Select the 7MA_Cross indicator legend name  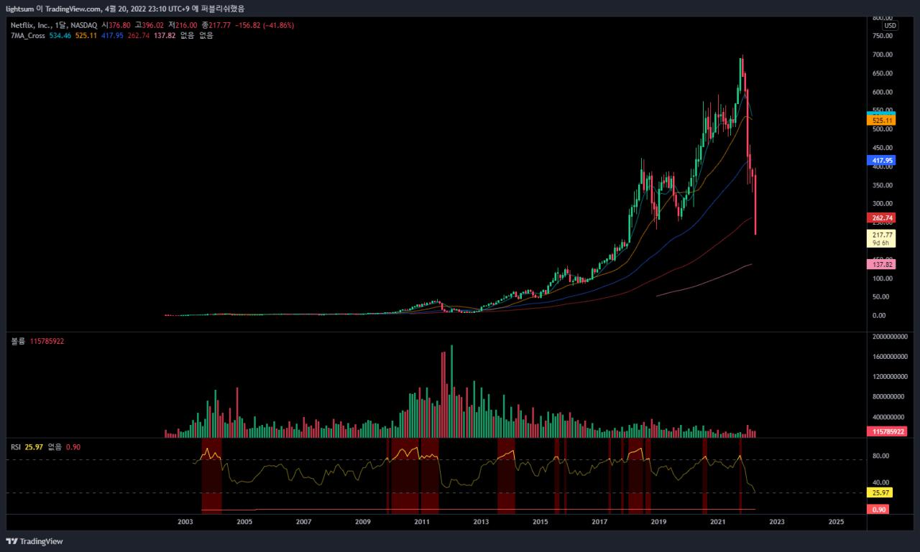[29, 34]
